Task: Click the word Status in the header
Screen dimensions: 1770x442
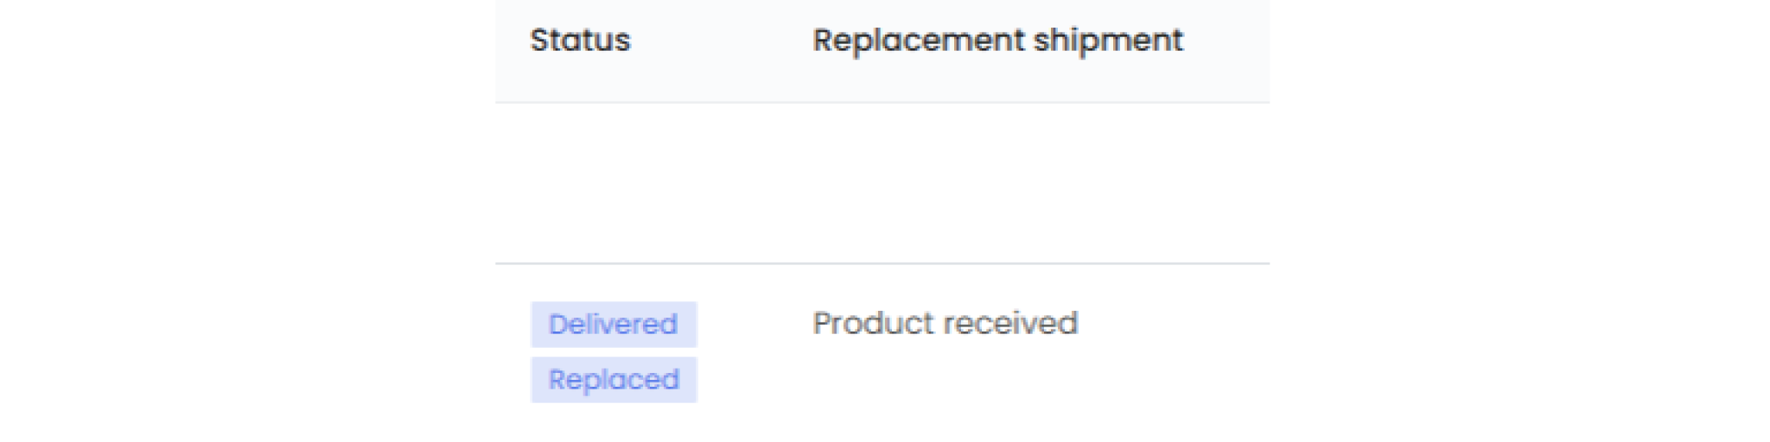Action: (x=580, y=41)
